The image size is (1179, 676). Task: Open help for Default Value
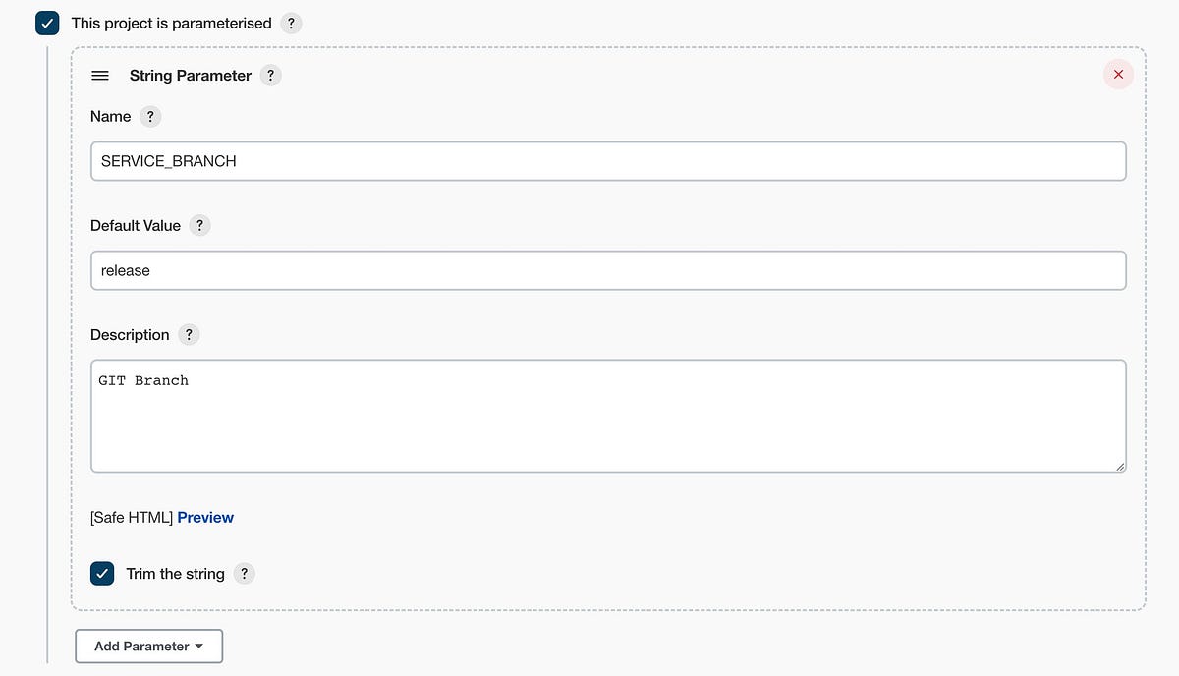click(x=199, y=225)
